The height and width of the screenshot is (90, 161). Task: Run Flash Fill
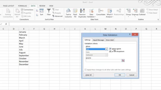(75, 13)
